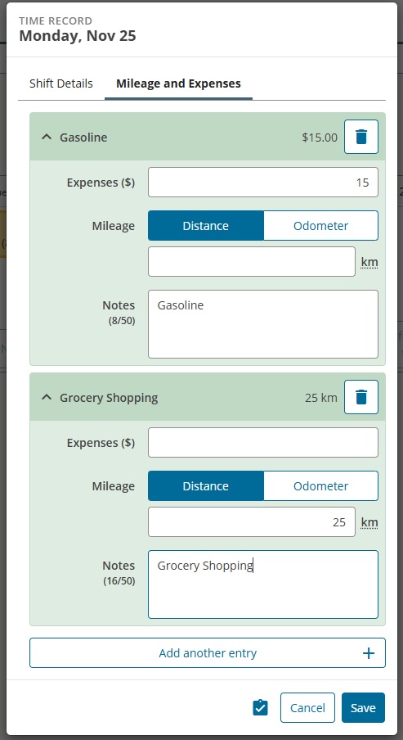Select Distance mileage for the Gasoline entry
Screen dimensions: 403x740
[206, 226]
